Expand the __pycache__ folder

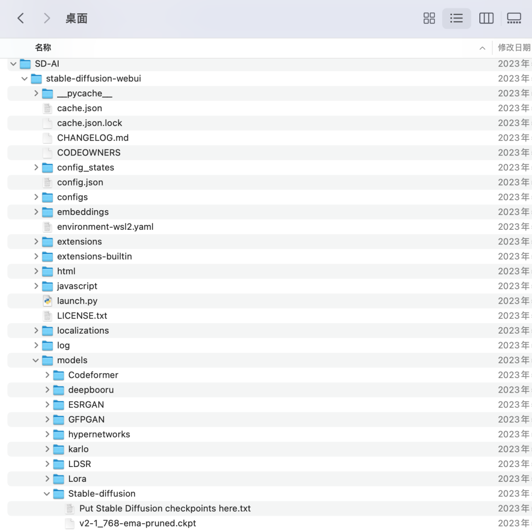point(36,93)
